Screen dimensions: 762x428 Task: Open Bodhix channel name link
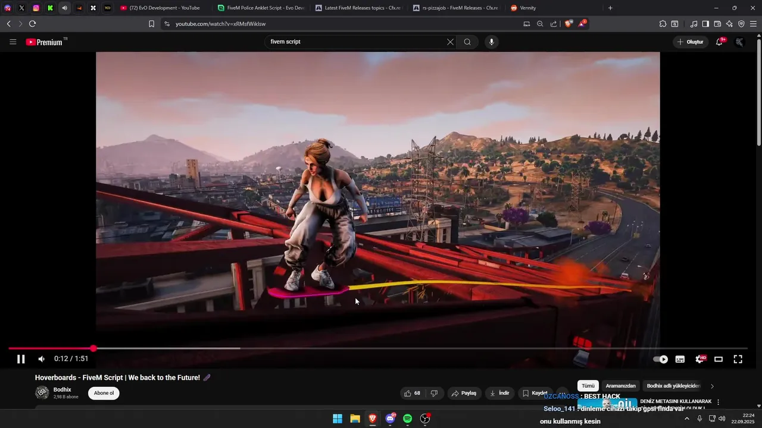pos(63,389)
